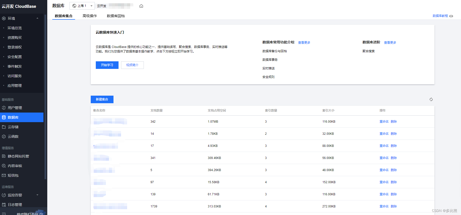The width and height of the screenshot is (461, 215).
Task: Delete the collection with 342 documents
Action: [394, 122]
